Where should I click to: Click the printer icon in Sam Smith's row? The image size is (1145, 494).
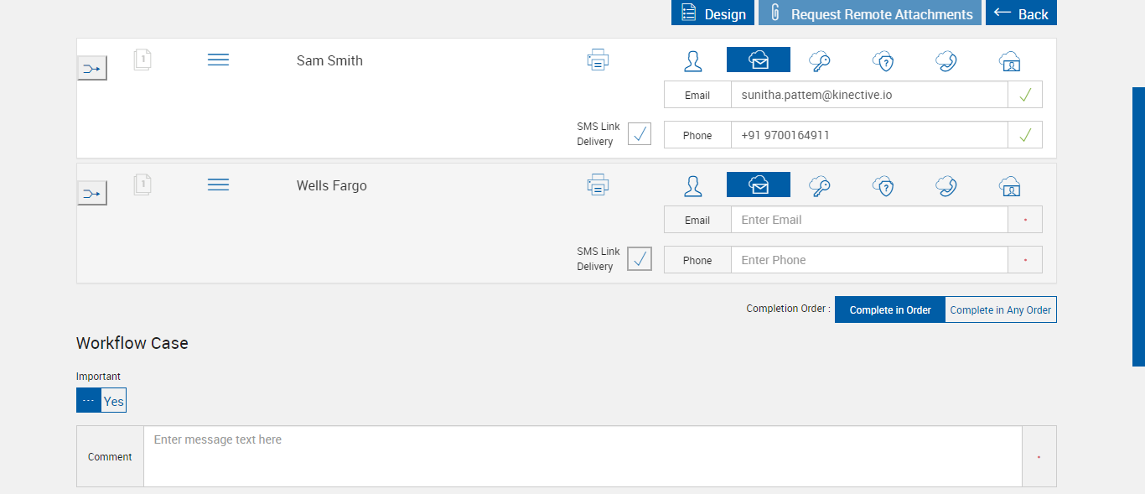point(598,60)
